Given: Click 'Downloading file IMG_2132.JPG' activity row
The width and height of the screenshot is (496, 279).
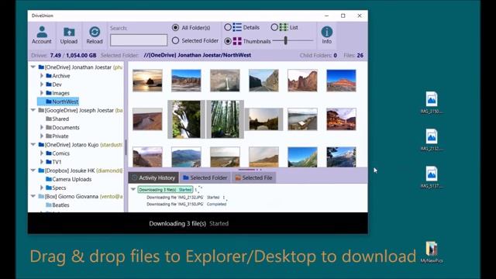Looking at the screenshot, I should tap(185, 198).
